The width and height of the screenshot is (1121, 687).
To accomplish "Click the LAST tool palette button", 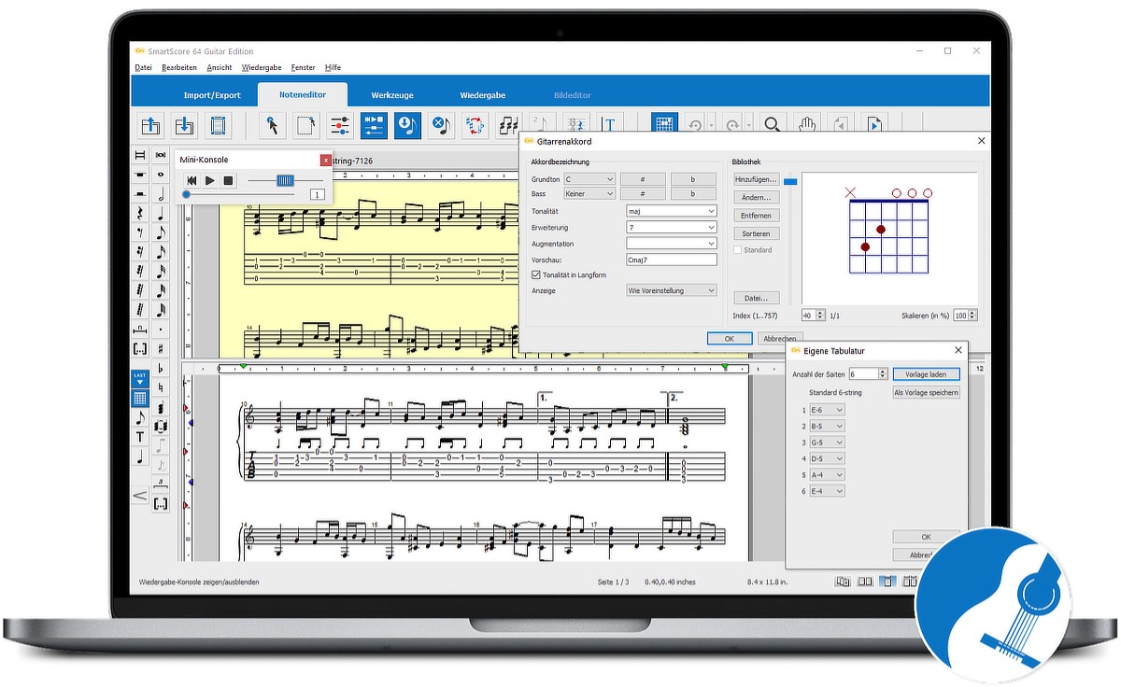I will coord(139,378).
